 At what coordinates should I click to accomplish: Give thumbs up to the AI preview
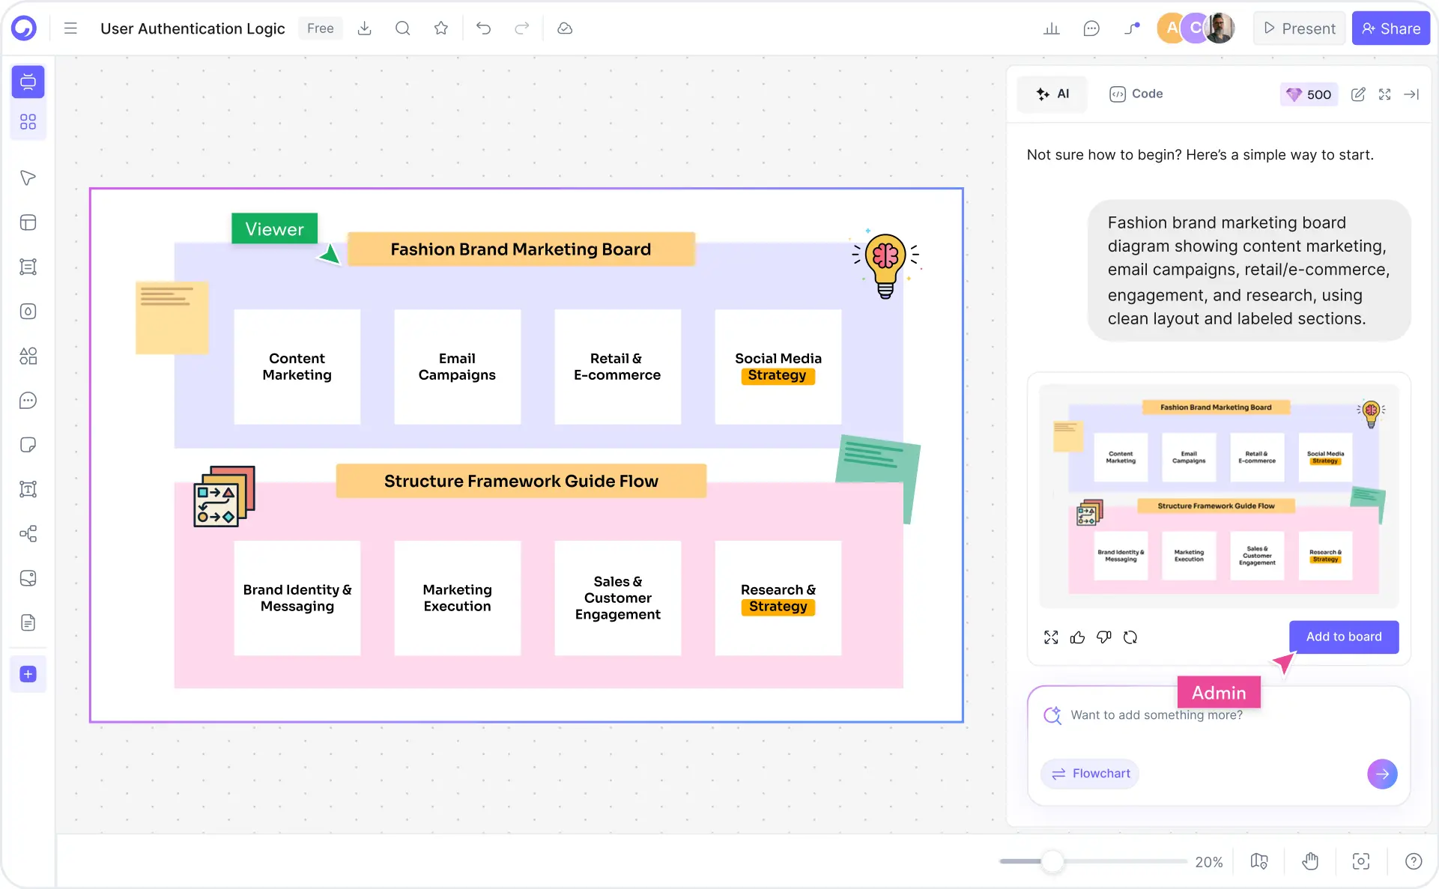(1077, 637)
